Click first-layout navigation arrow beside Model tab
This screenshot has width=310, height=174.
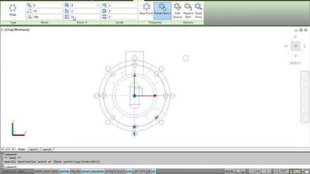pos(2,149)
